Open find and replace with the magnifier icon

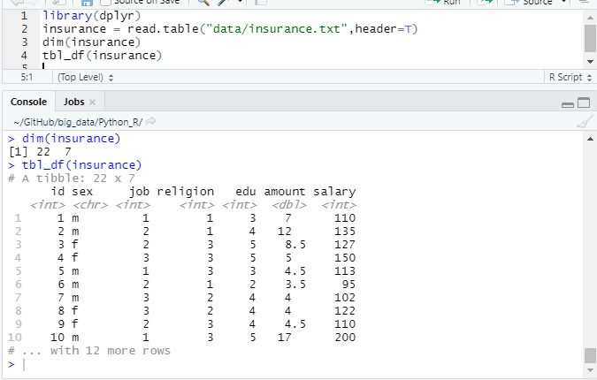(203, 2)
